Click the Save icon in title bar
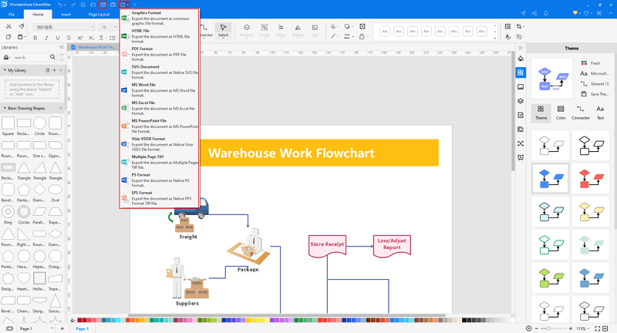Viewport: 617px width, 333px height. 103,5
